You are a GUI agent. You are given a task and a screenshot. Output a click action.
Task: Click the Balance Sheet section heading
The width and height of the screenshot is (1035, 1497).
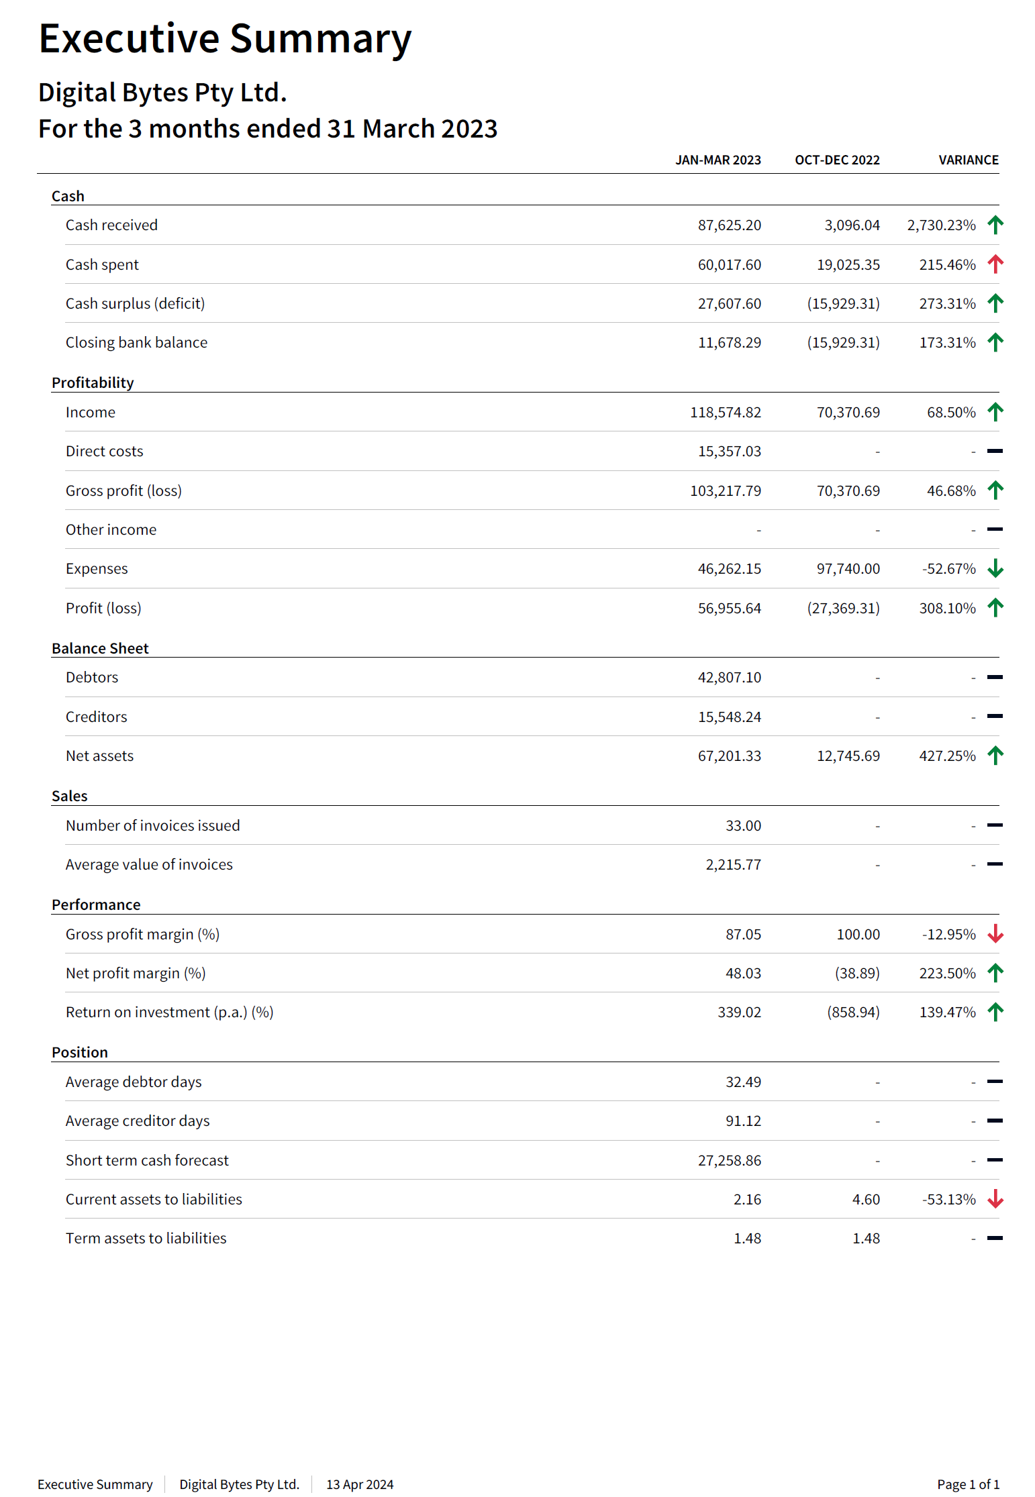coord(100,648)
